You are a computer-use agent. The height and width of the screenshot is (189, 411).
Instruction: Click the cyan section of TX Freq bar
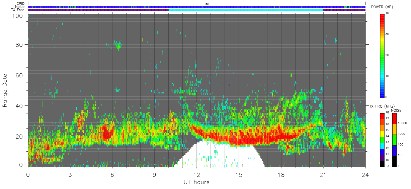[246, 10]
